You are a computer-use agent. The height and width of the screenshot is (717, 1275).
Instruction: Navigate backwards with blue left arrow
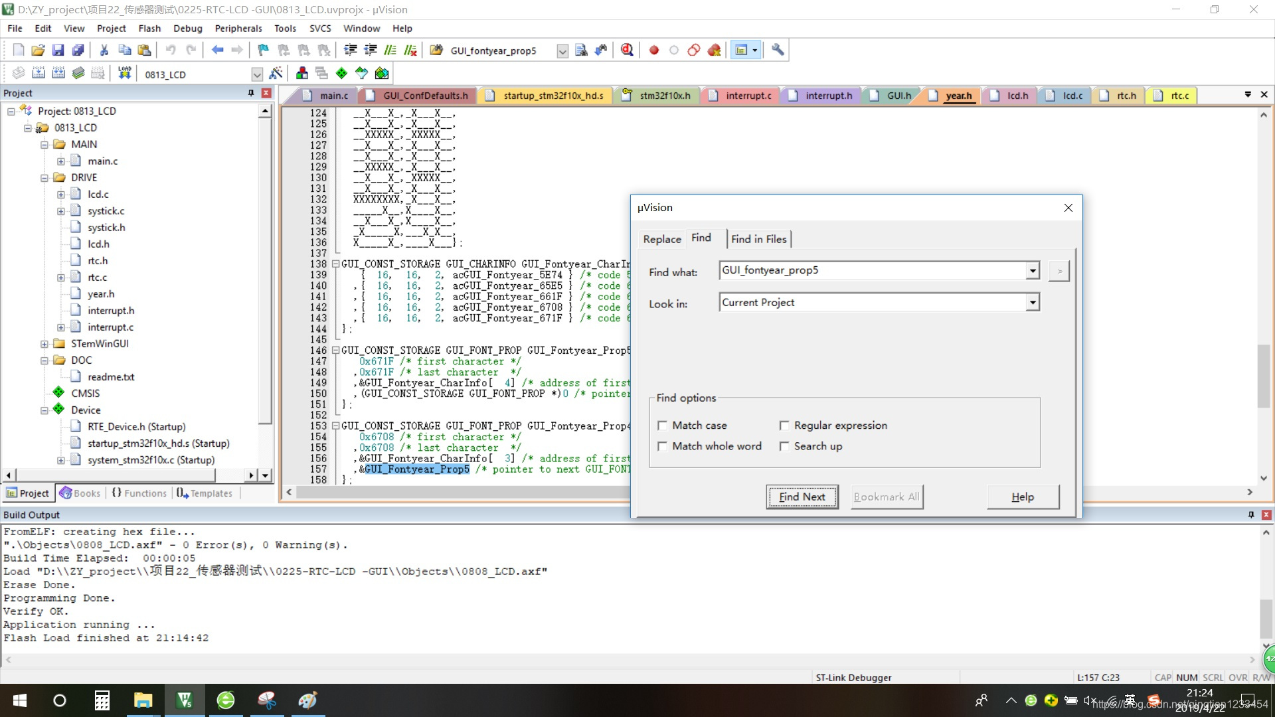point(217,50)
